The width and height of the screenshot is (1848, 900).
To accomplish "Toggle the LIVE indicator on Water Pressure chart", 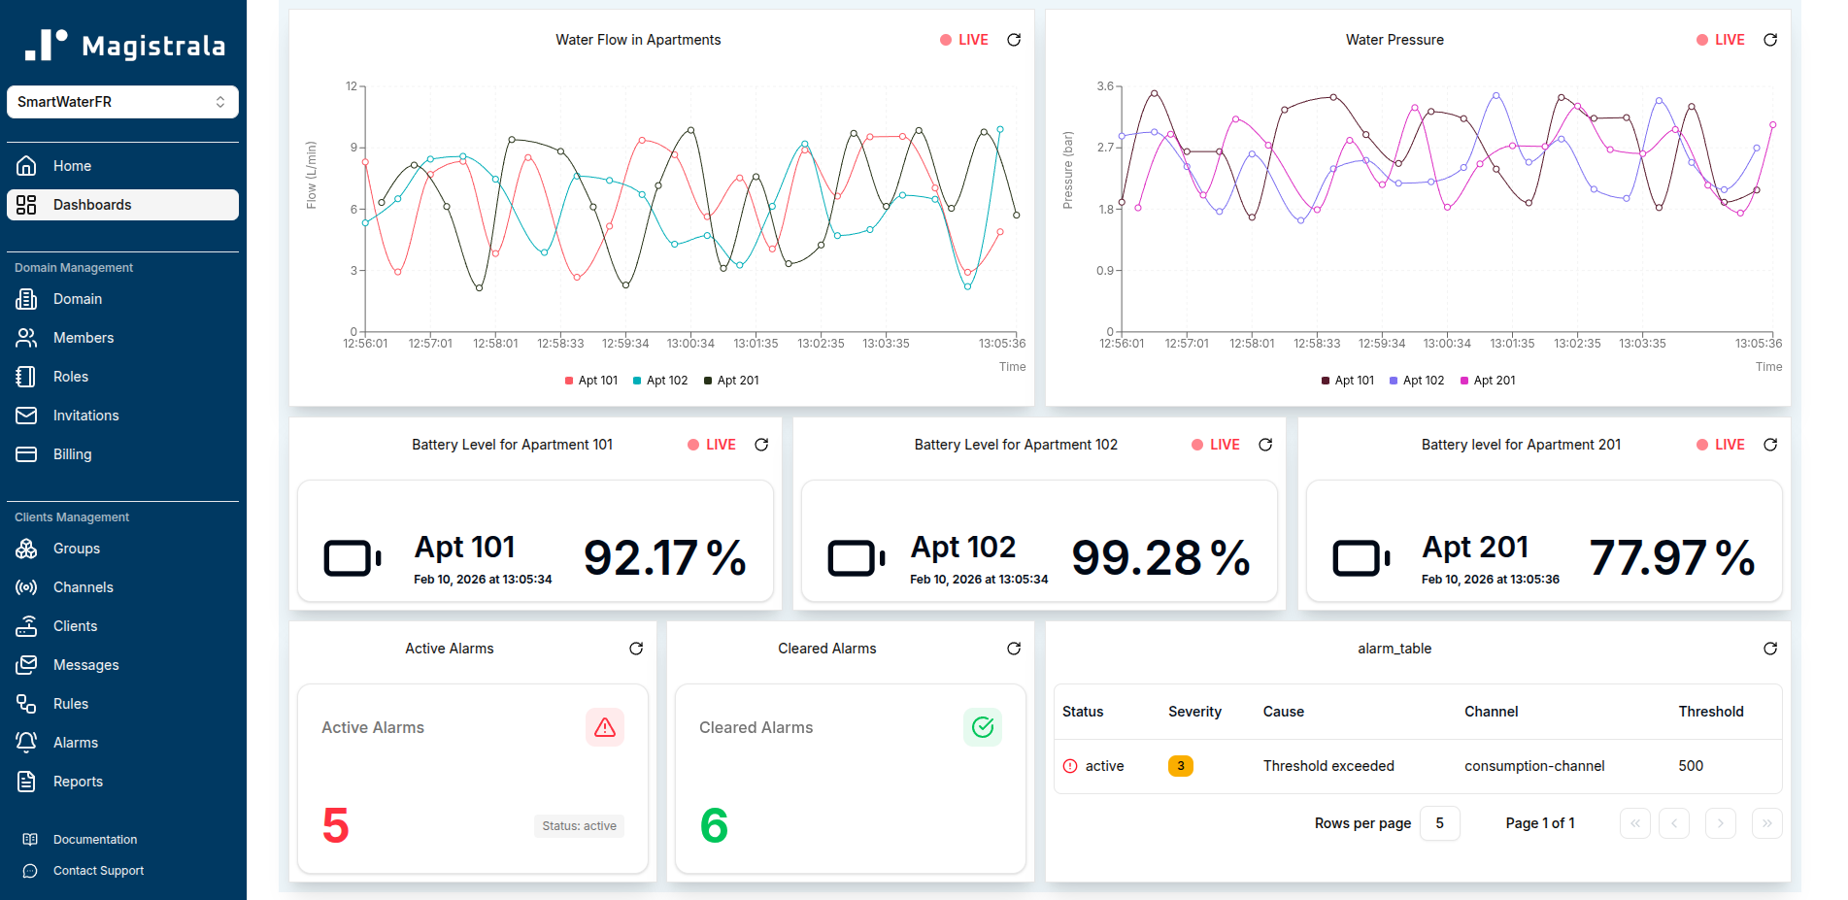I will pos(1720,40).
